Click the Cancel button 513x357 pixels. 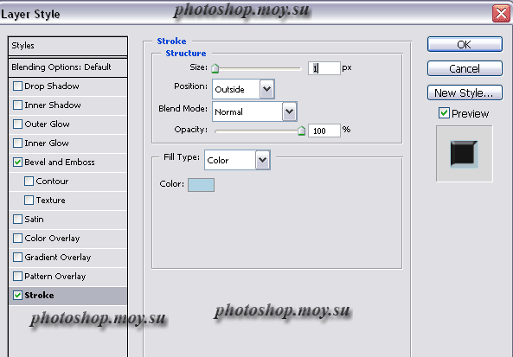(x=465, y=68)
